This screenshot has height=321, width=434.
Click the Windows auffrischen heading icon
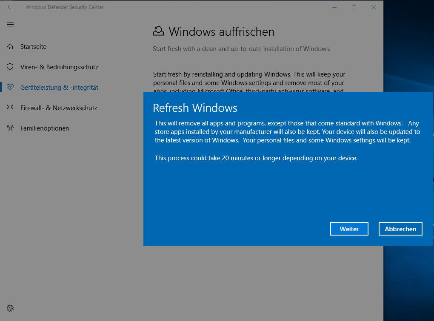point(158,31)
